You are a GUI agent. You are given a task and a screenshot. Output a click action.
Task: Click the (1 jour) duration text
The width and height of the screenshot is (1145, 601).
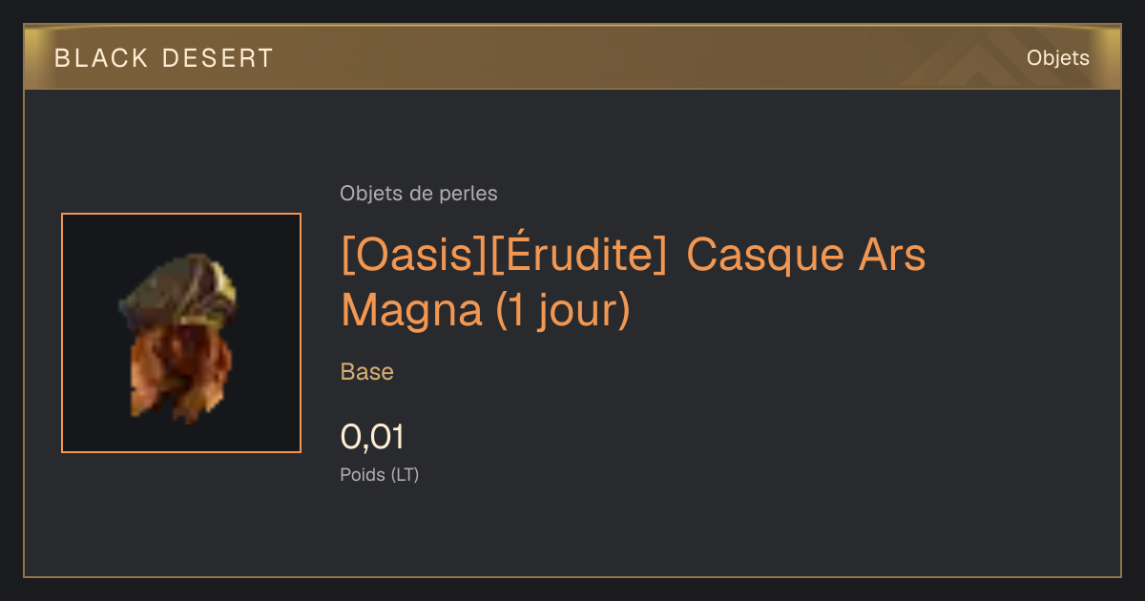click(563, 312)
